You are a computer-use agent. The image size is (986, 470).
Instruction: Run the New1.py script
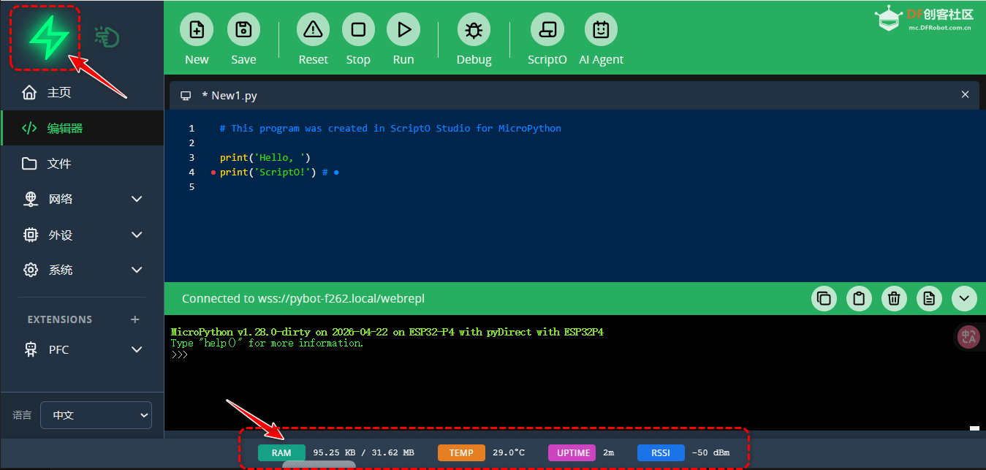click(x=403, y=30)
